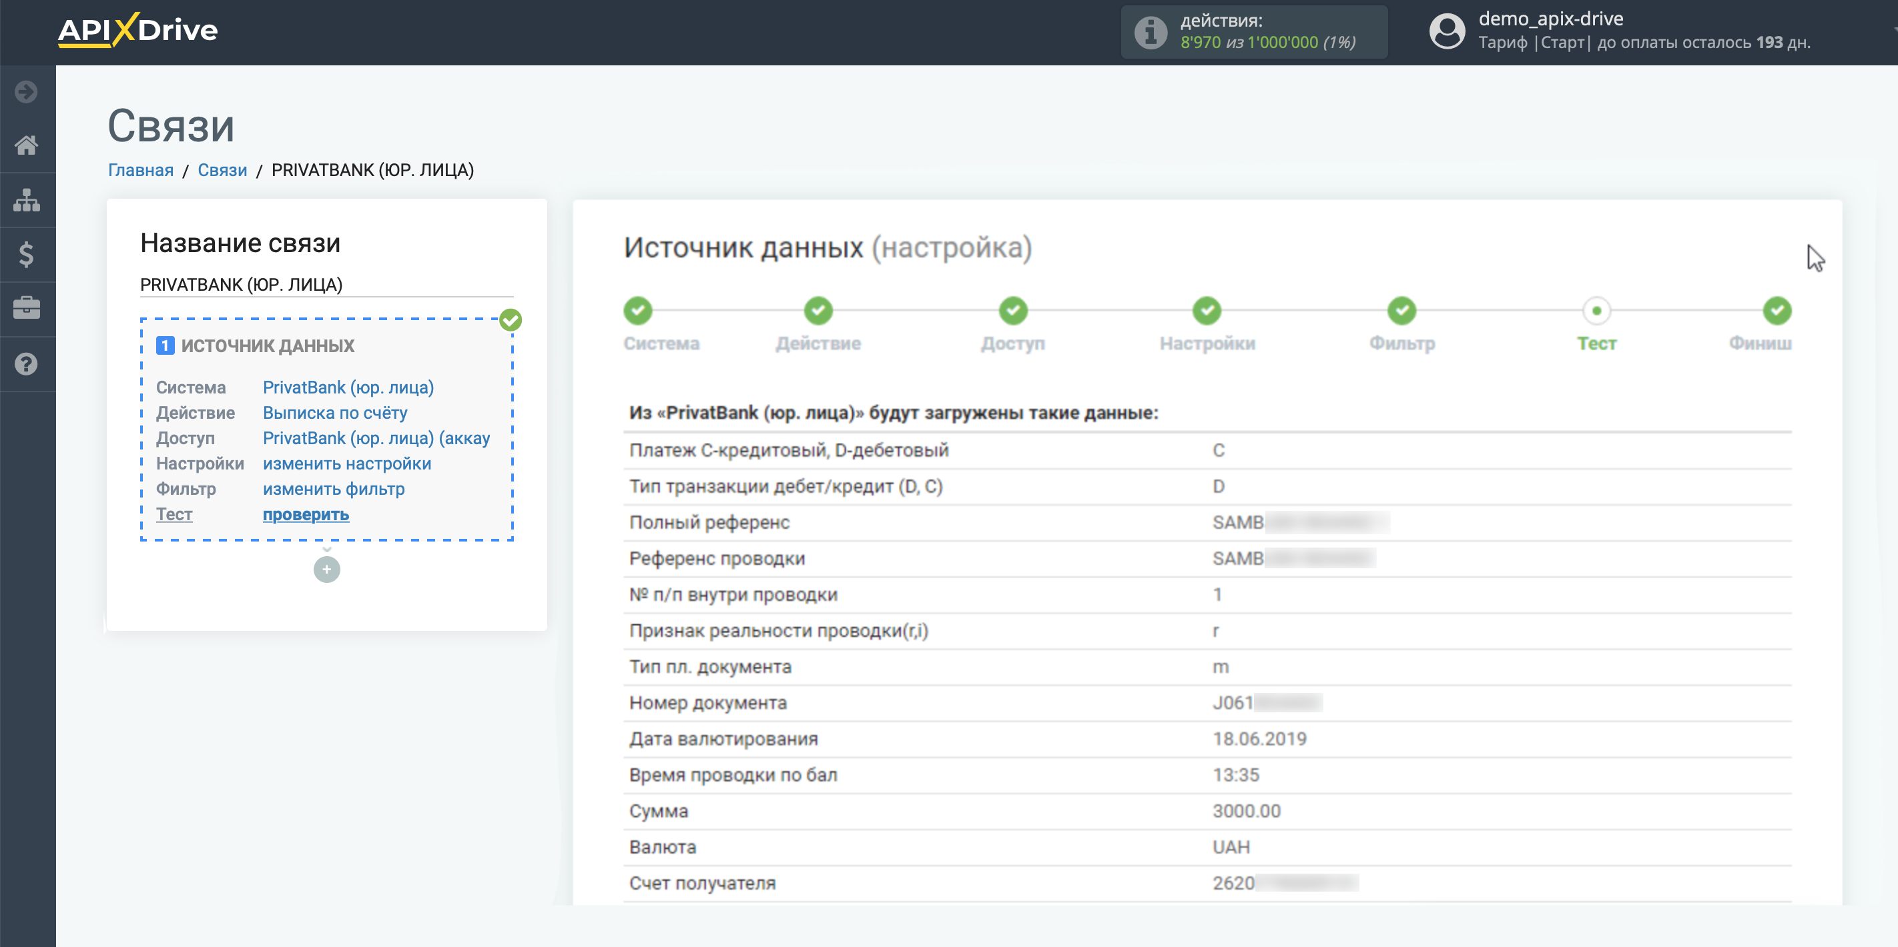This screenshot has height=947, width=1898.
Task: Click the Финиш step label
Action: pyautogui.click(x=1761, y=344)
